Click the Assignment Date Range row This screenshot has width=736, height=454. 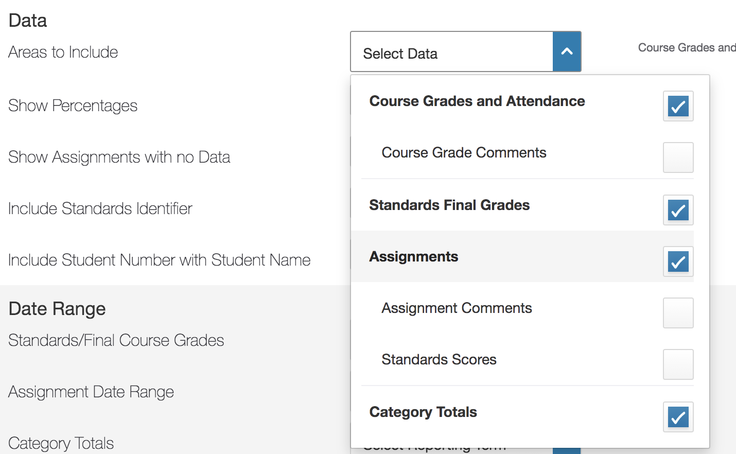[x=91, y=392]
